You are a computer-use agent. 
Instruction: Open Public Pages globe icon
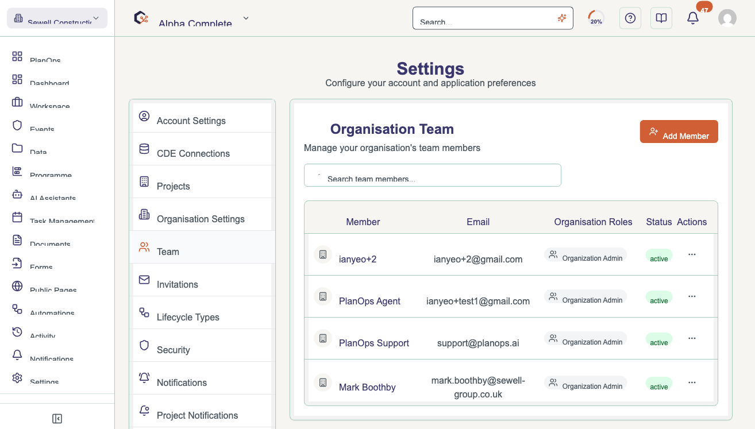[17, 286]
